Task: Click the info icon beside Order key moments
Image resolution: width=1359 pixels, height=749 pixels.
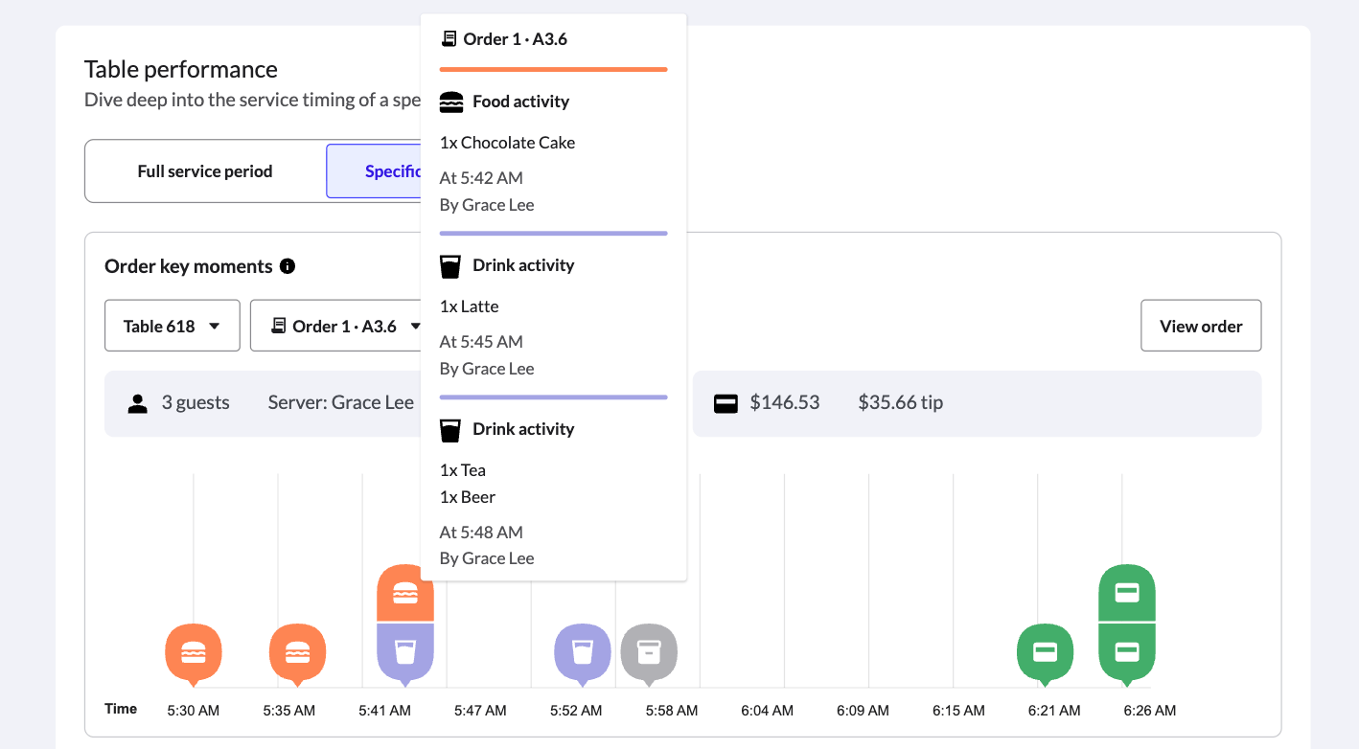Action: click(288, 266)
